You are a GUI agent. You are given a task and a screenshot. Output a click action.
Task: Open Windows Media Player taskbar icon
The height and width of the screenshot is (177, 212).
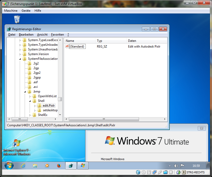tap(47, 166)
